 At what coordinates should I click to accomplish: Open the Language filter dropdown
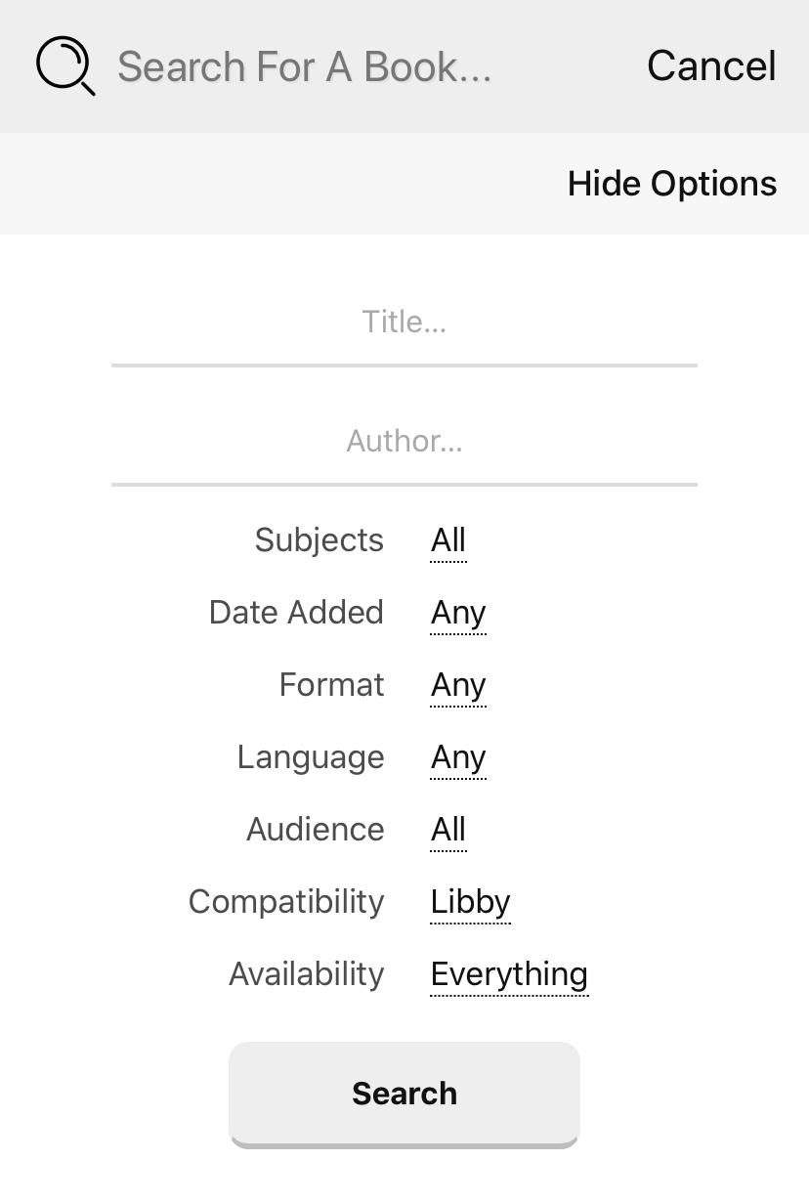(x=458, y=757)
